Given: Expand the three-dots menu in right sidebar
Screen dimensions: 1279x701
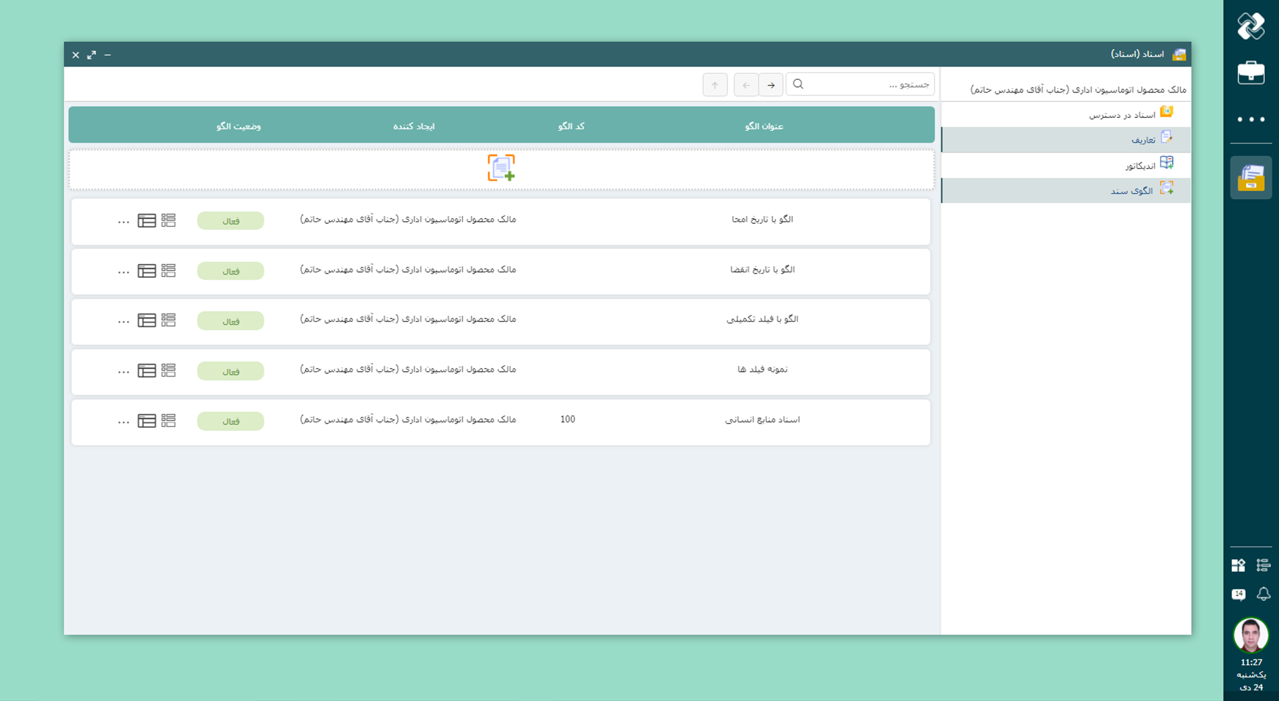Looking at the screenshot, I should [1250, 119].
